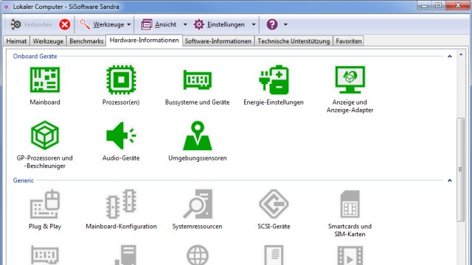Open the help button dropdown arrow
472x265 pixels.
click(x=285, y=24)
